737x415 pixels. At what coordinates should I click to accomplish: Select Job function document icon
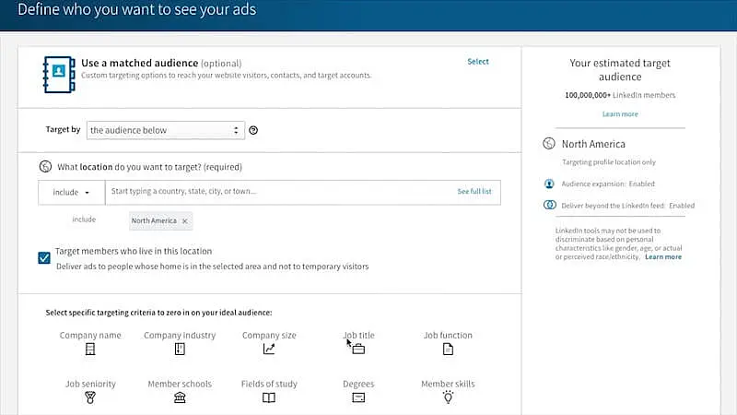(448, 350)
